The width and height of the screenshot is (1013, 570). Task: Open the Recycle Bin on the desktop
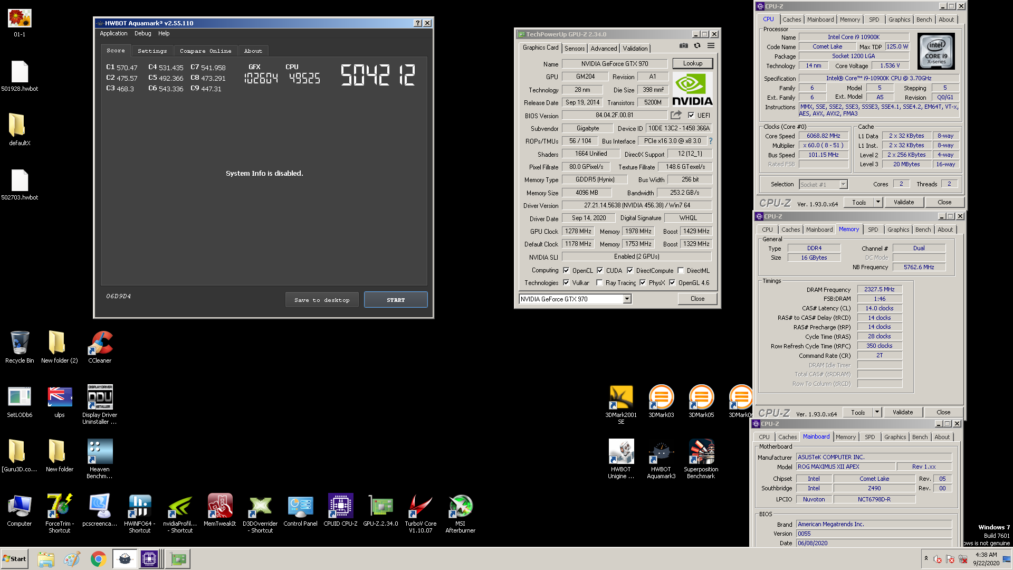tap(20, 347)
